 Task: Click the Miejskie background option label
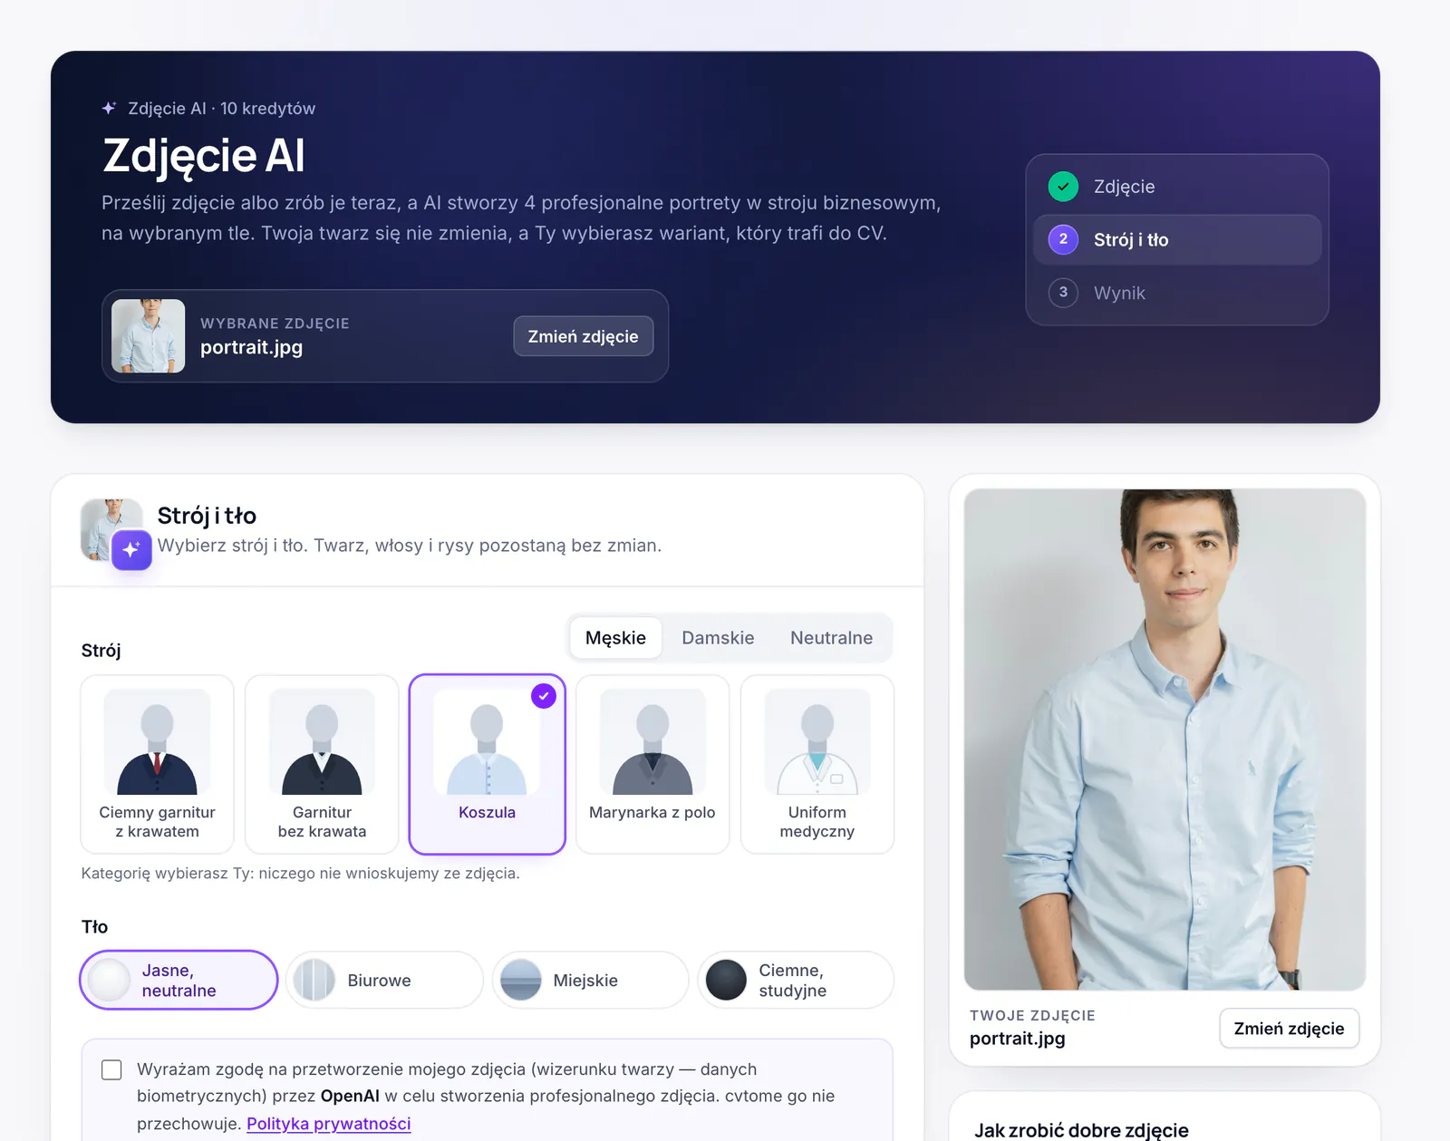pyautogui.click(x=585, y=981)
